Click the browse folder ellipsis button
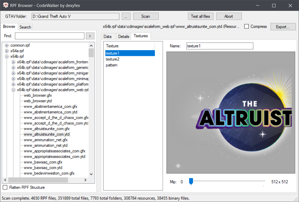 126,16
